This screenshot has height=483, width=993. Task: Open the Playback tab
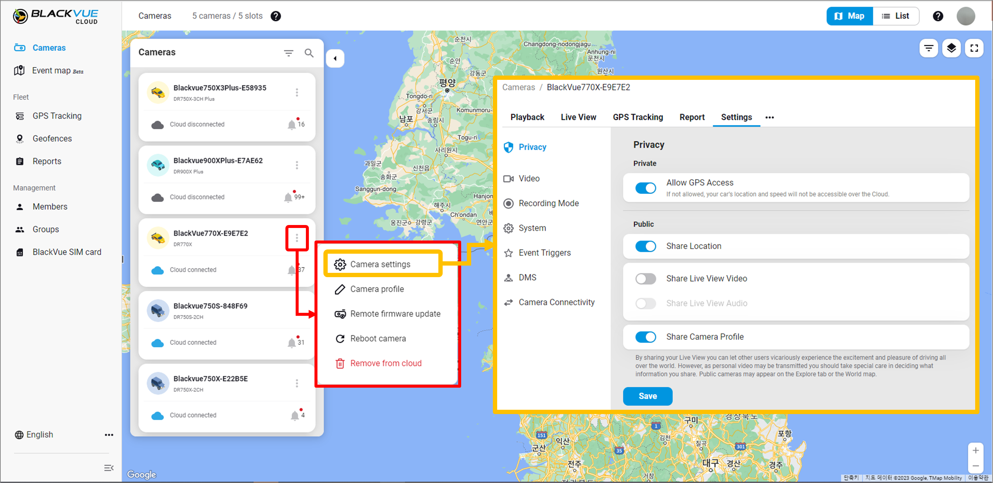527,117
